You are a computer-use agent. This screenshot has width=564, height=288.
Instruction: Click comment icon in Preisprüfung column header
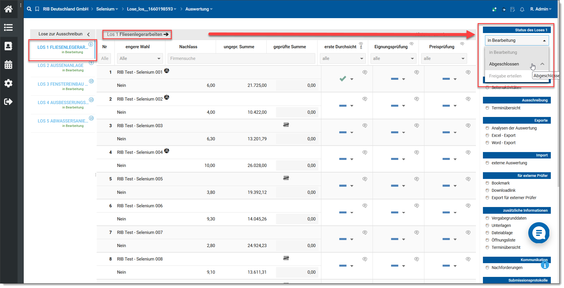(462, 44)
